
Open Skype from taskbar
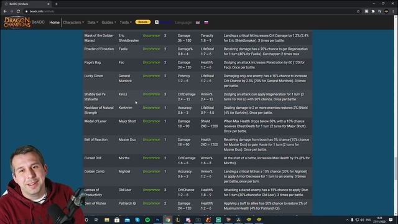click(137, 220)
